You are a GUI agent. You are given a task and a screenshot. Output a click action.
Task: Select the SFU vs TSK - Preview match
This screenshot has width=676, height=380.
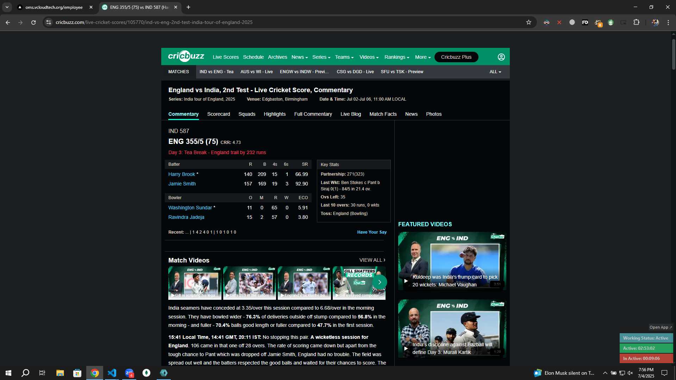tap(402, 72)
